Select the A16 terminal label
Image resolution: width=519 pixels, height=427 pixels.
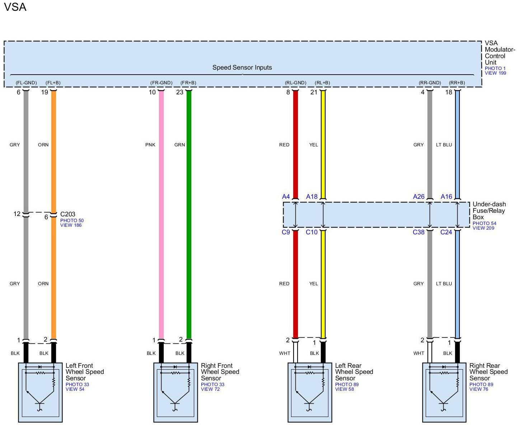(446, 197)
